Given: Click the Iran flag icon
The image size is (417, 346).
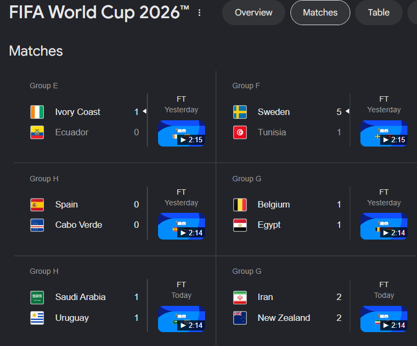Looking at the screenshot, I should 240,297.
